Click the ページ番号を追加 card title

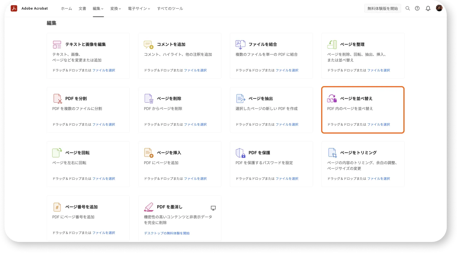(x=82, y=207)
